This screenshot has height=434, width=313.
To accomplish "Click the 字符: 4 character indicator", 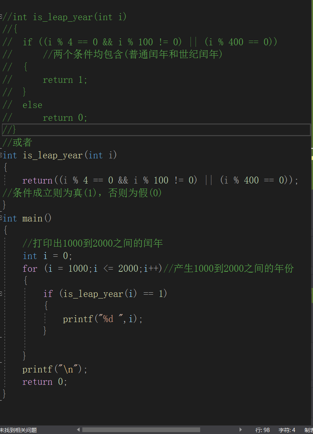I will pos(286,430).
